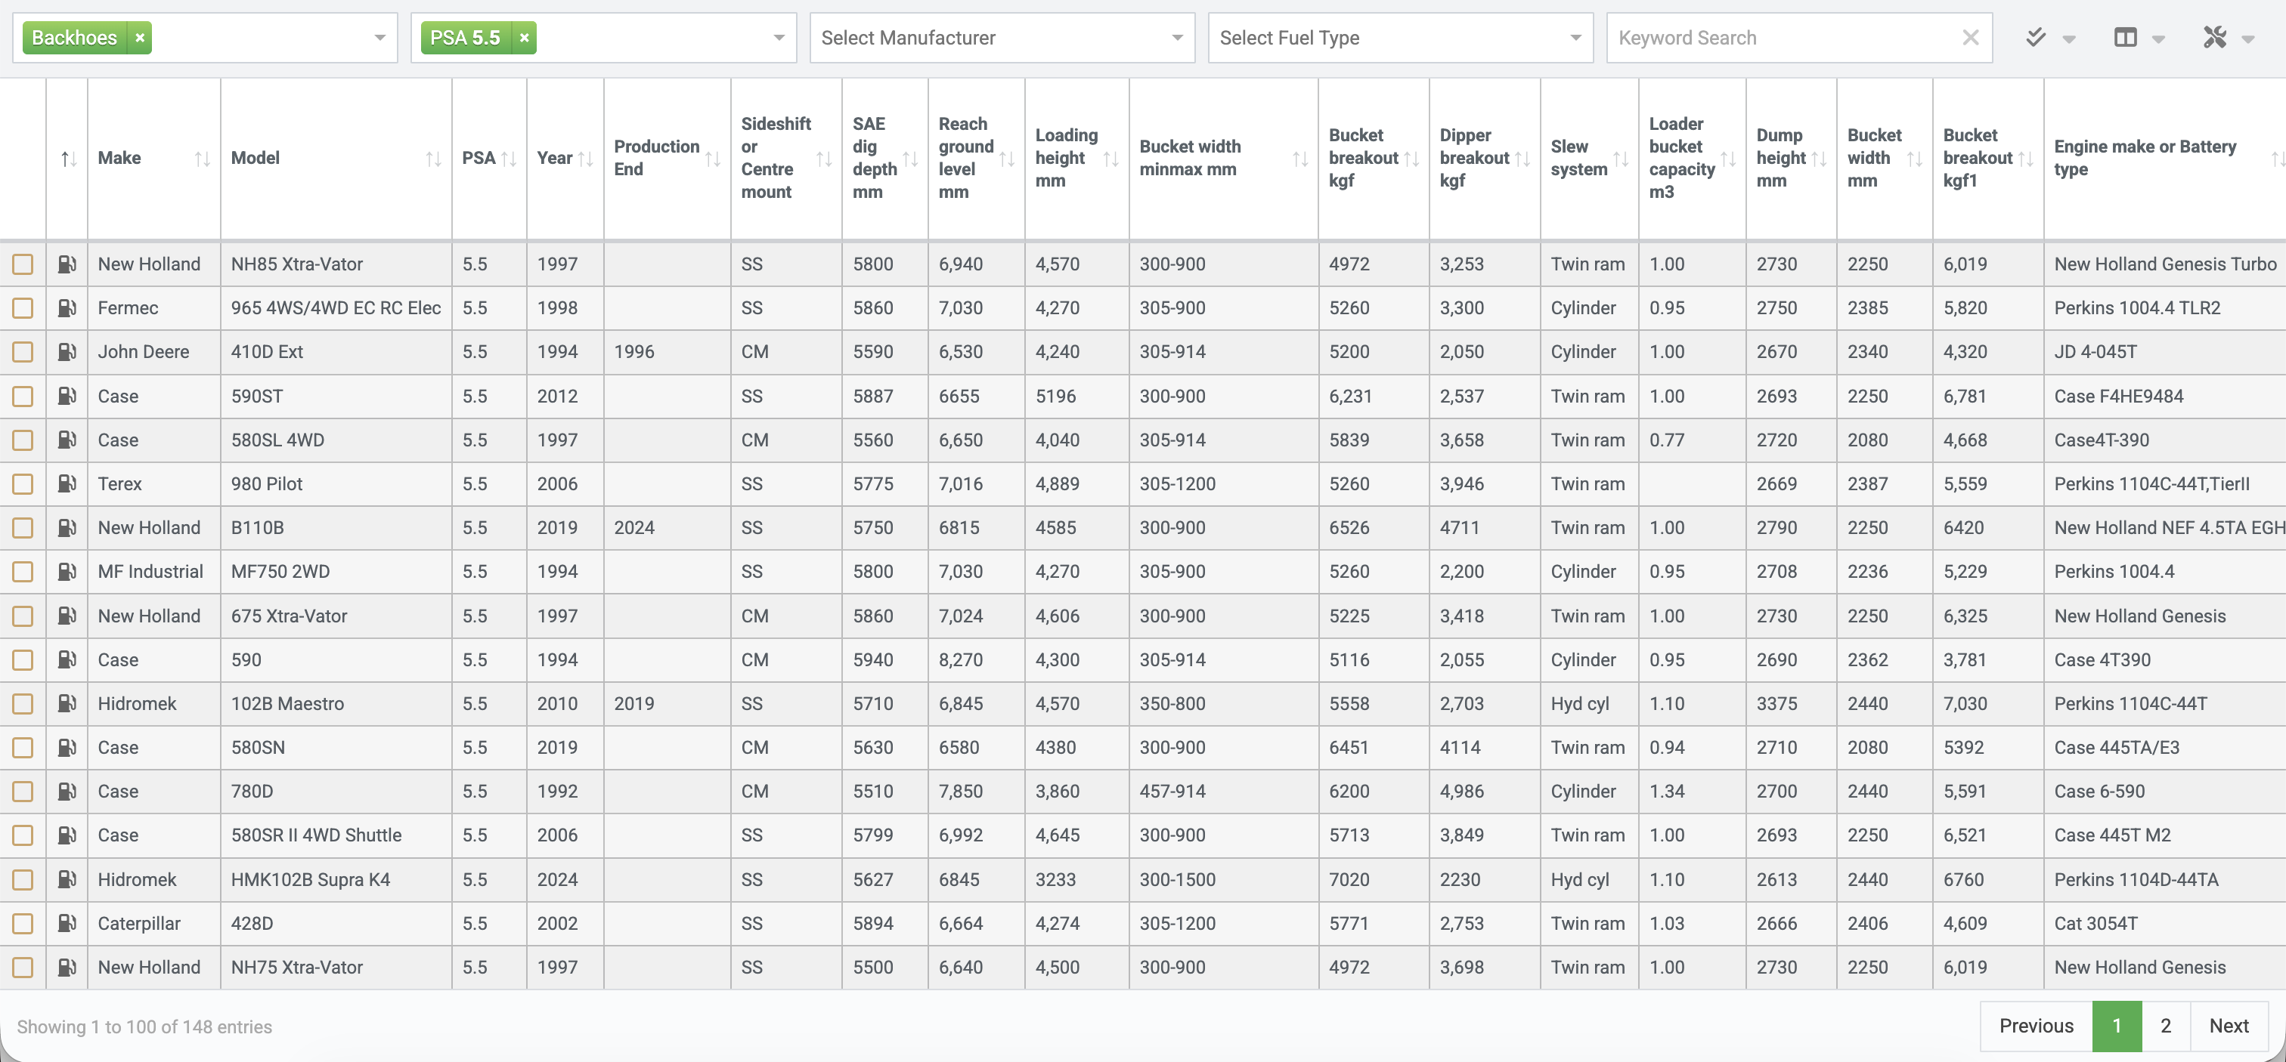Viewport: 2286px width, 1062px height.
Task: Open the Select Manufacturer dropdown
Action: tap(1002, 38)
